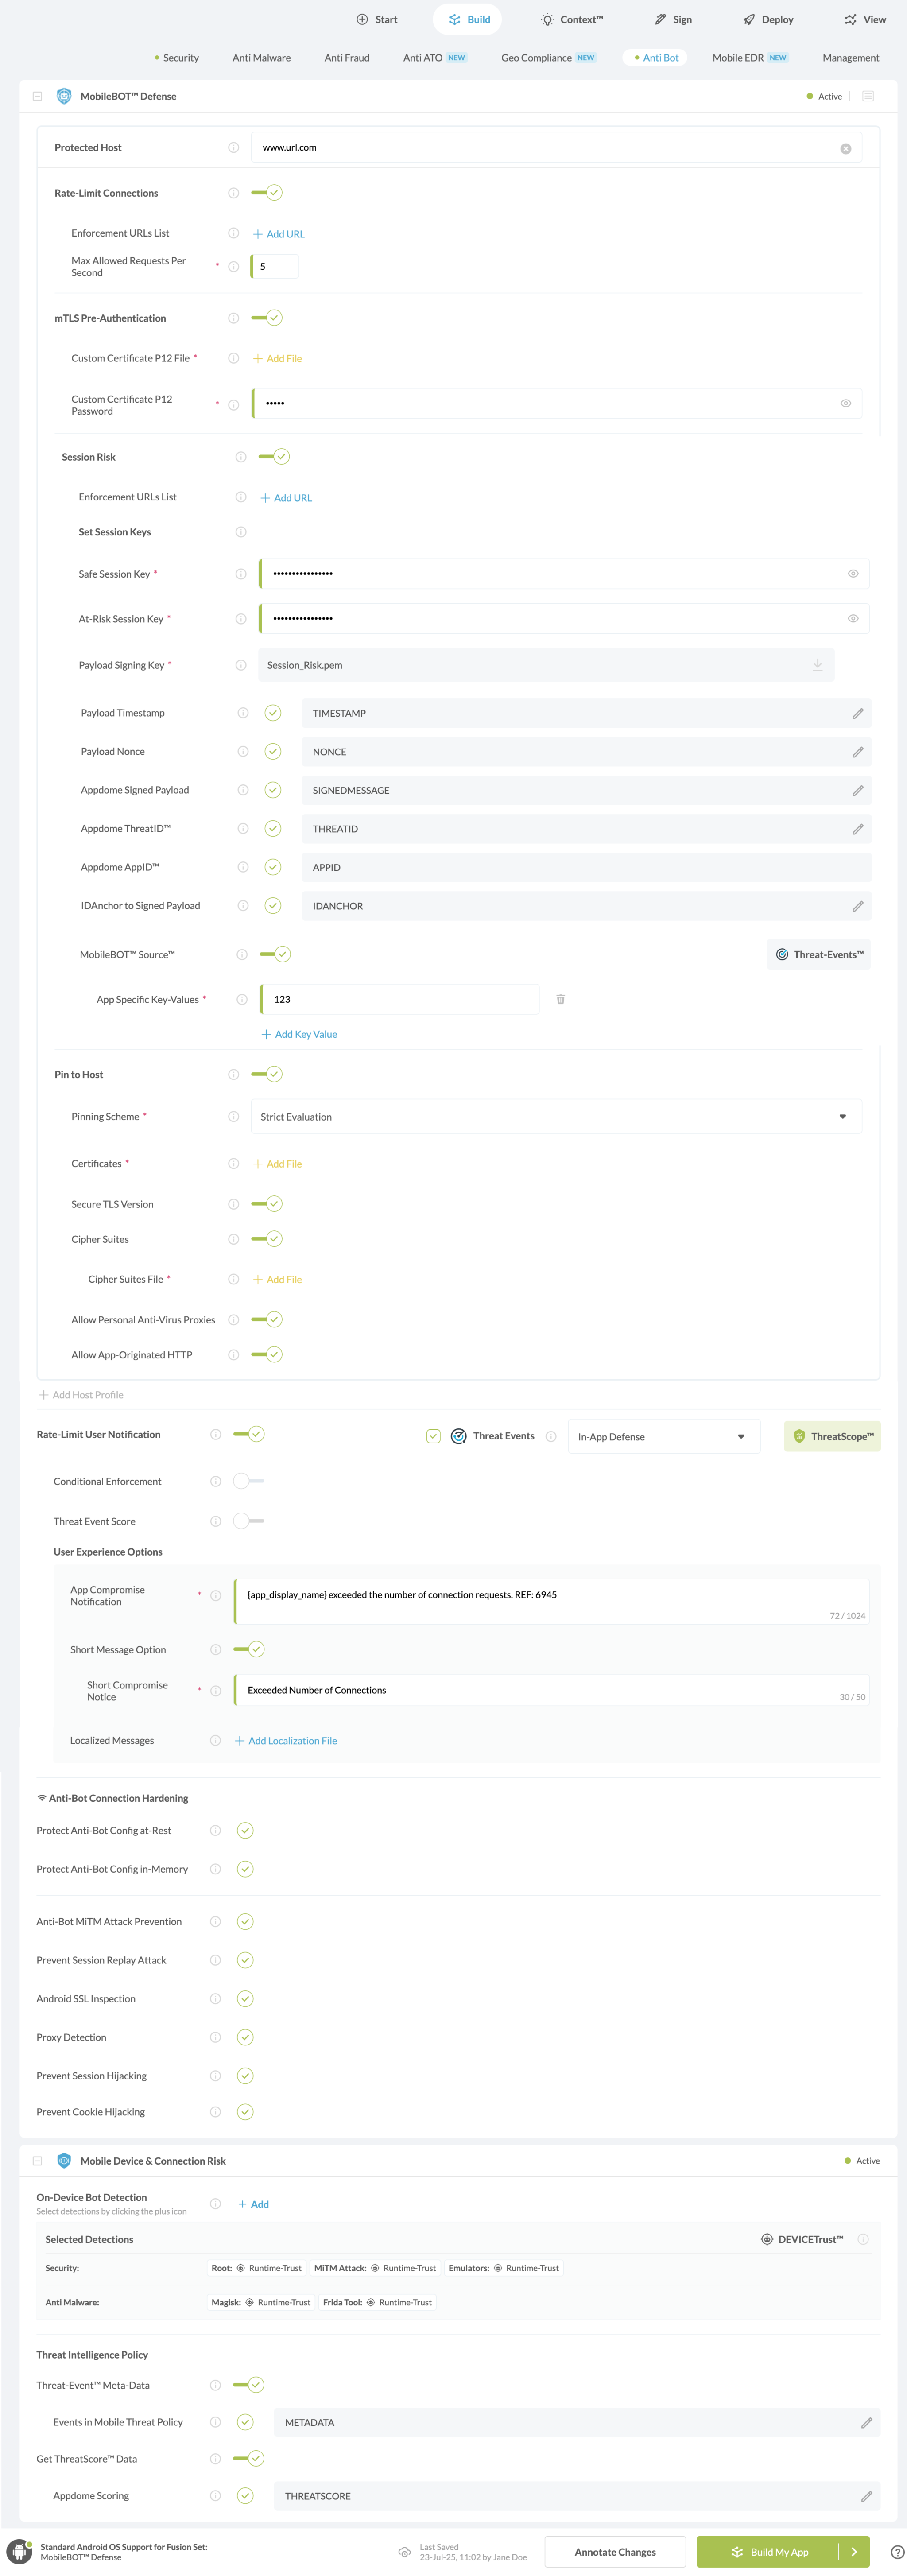
Task: Uncheck the Threat Events checkbox
Action: click(x=433, y=1435)
